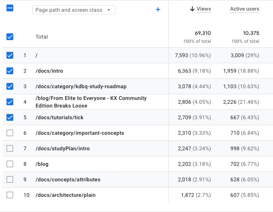Image resolution: width=273 pixels, height=212 pixels.
Task: Click the From Elite to Everyone blog path
Action: point(91,102)
